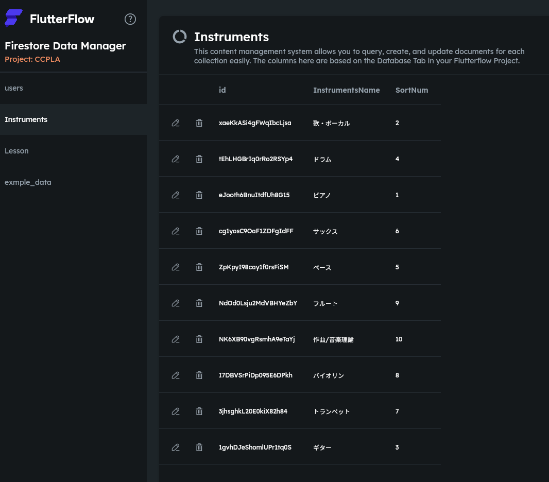This screenshot has height=482, width=549.
Task: Click the edit pencil for 歌・ボーカル row
Action: 176,123
